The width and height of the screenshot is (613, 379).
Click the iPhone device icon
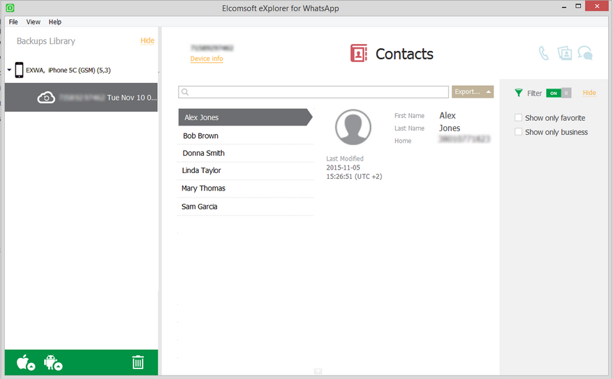click(x=19, y=70)
